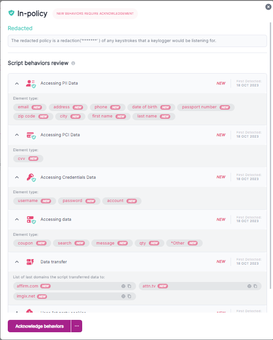Select the passport number element tag
The width and height of the screenshot is (273, 340).
pyautogui.click(x=206, y=107)
